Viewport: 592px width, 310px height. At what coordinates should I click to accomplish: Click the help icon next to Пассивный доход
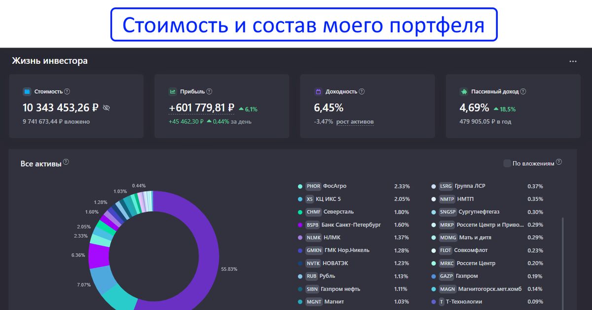pos(523,91)
